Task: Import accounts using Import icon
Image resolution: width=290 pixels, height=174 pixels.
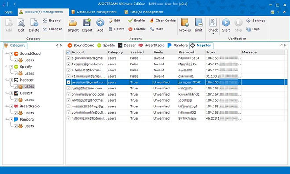Action: click(x=73, y=25)
